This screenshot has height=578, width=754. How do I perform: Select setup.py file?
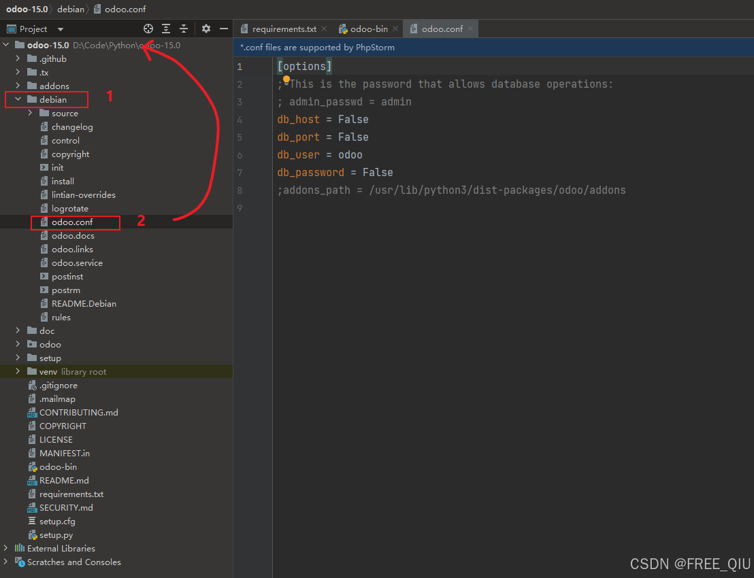click(56, 534)
